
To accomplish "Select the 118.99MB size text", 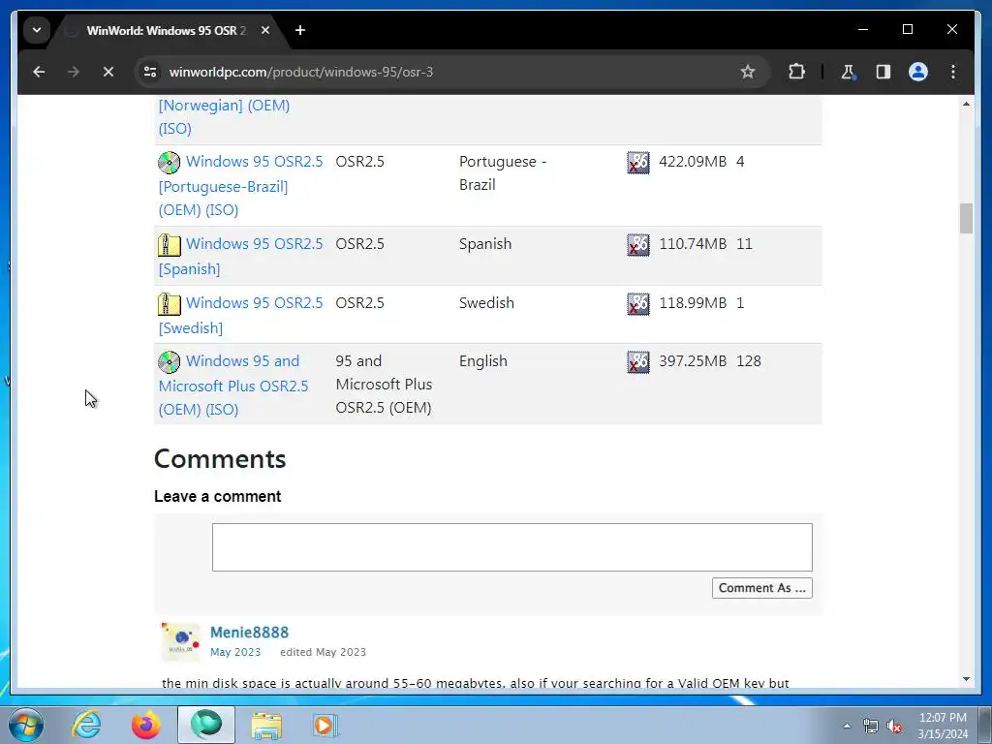I will pos(693,302).
